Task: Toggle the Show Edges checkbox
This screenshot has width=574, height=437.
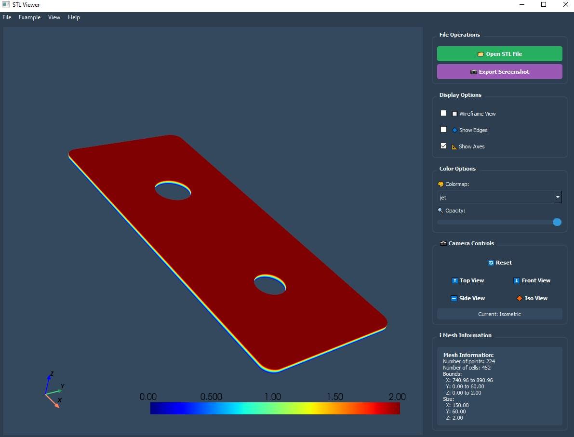Action: (x=443, y=130)
